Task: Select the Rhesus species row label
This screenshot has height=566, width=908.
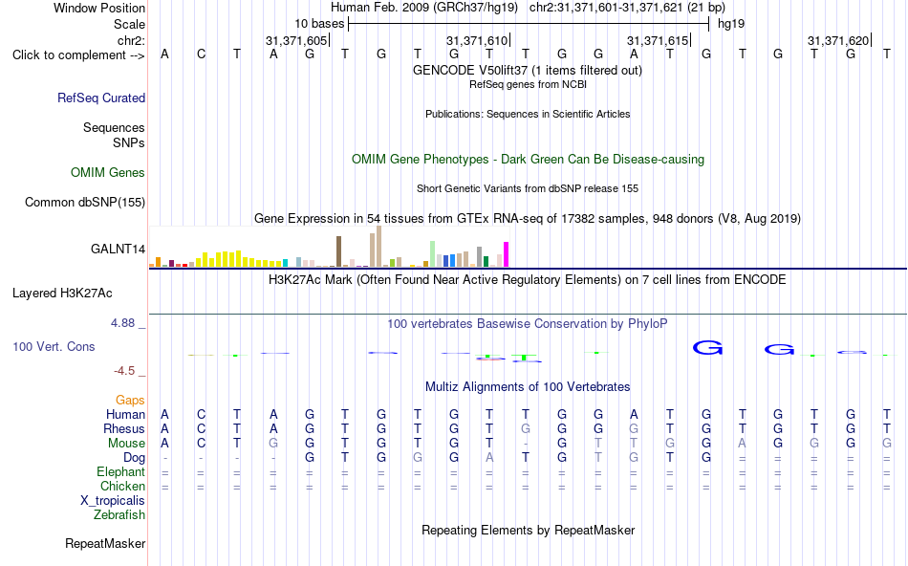Action: (x=124, y=428)
